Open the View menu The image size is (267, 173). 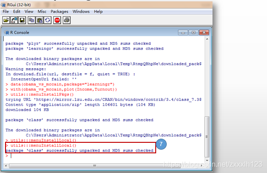(29, 11)
